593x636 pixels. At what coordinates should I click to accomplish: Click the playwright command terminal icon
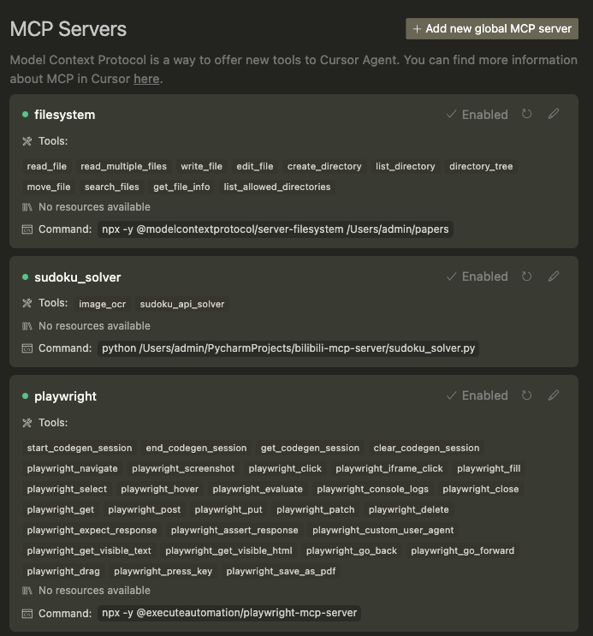[x=27, y=613]
